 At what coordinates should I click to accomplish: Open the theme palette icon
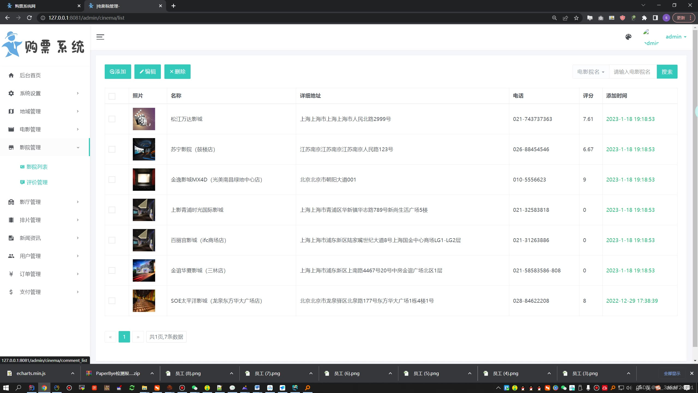click(628, 37)
